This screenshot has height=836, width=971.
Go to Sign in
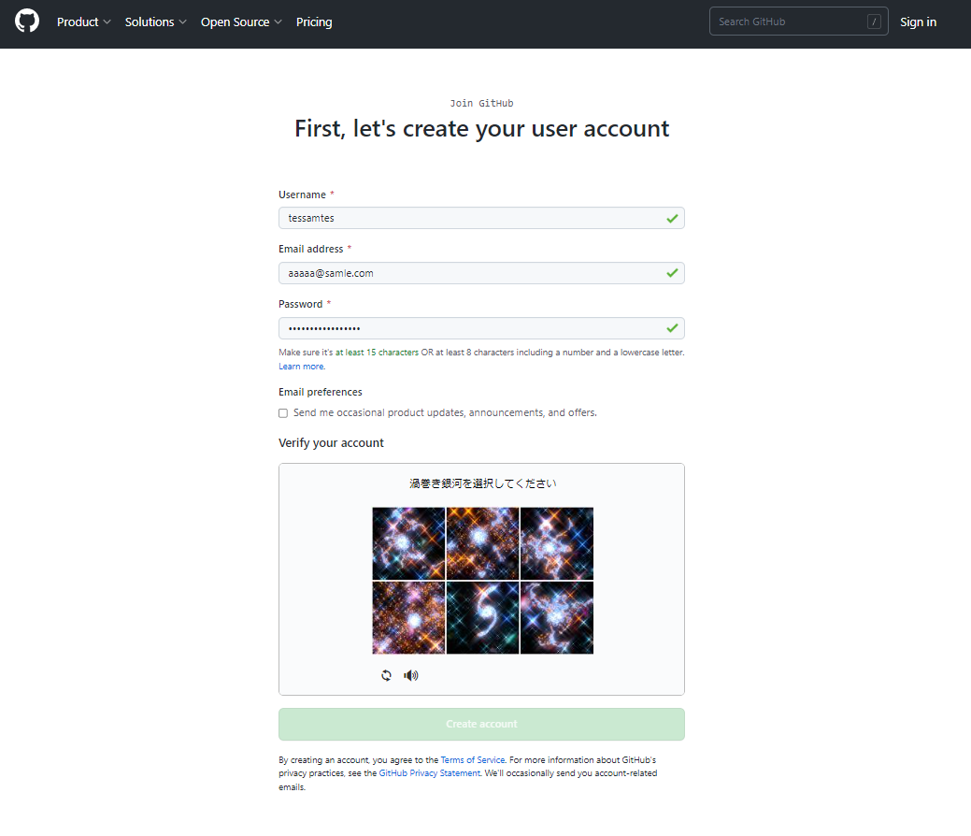(918, 22)
